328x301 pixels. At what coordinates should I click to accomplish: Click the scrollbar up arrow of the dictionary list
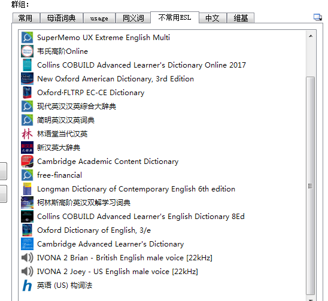[x=311, y=36]
